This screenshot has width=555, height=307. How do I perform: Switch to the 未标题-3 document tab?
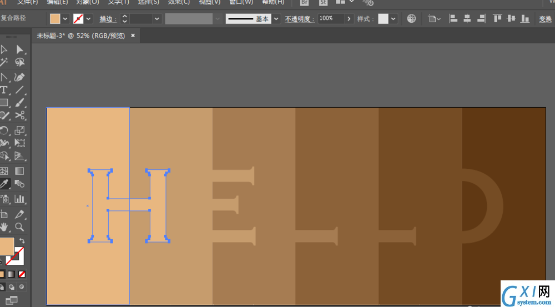(80, 36)
